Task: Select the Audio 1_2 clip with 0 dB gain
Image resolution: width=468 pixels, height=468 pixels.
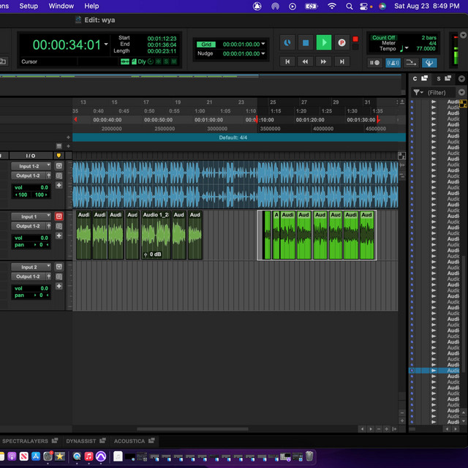Action: (156, 235)
